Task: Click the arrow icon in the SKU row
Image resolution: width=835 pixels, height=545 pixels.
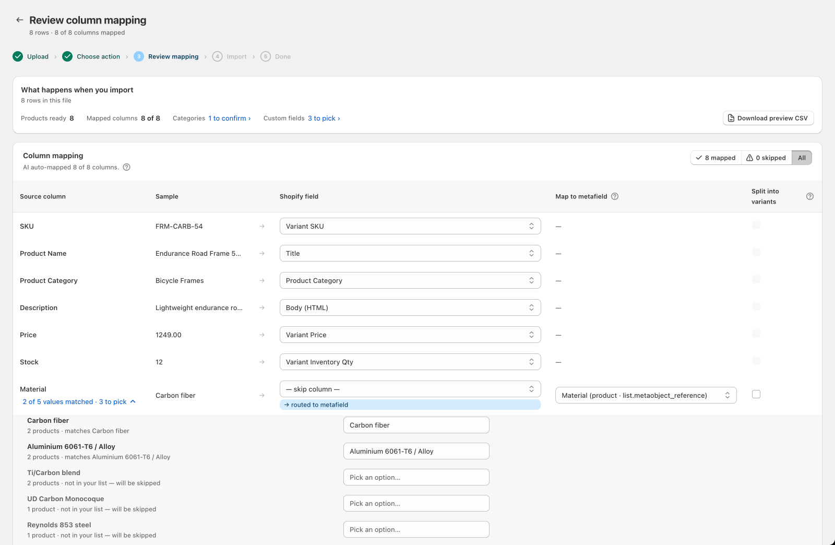Action: pyautogui.click(x=262, y=226)
